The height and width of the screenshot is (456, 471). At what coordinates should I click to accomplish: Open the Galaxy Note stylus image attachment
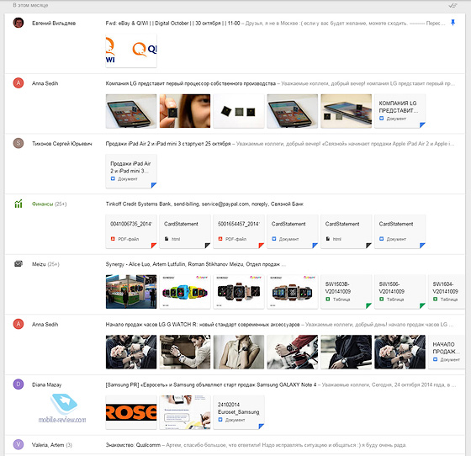tap(185, 412)
